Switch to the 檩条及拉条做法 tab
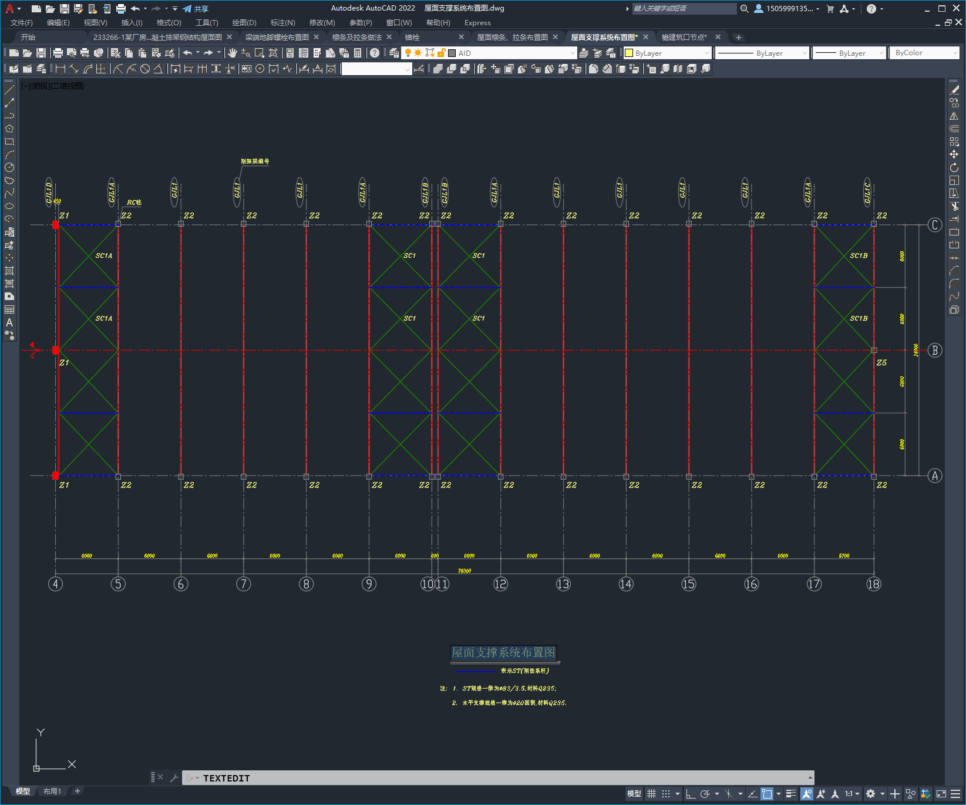966x805 pixels. tap(357, 37)
